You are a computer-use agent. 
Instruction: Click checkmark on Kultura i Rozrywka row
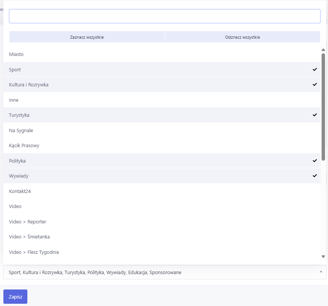tap(315, 84)
